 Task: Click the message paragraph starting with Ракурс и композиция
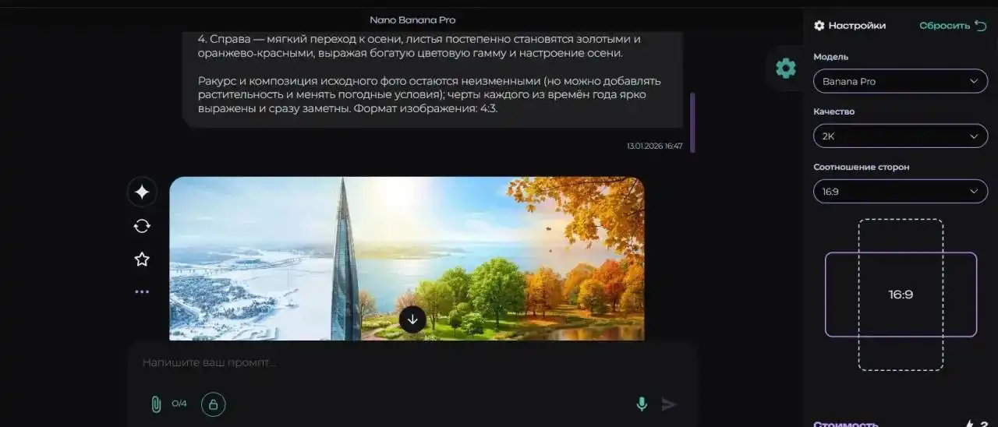coord(430,95)
